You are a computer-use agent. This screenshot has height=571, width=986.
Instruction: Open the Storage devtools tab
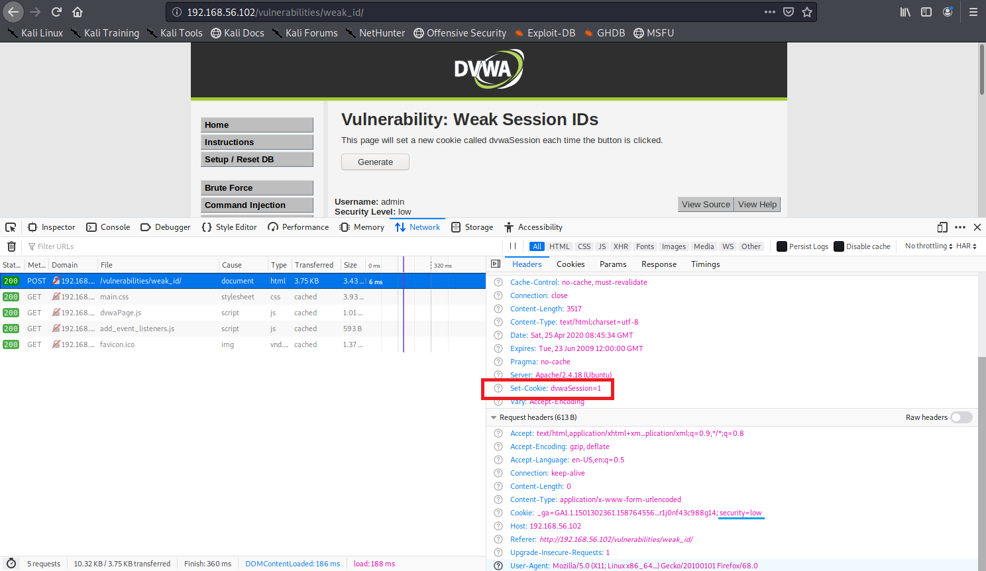point(472,227)
